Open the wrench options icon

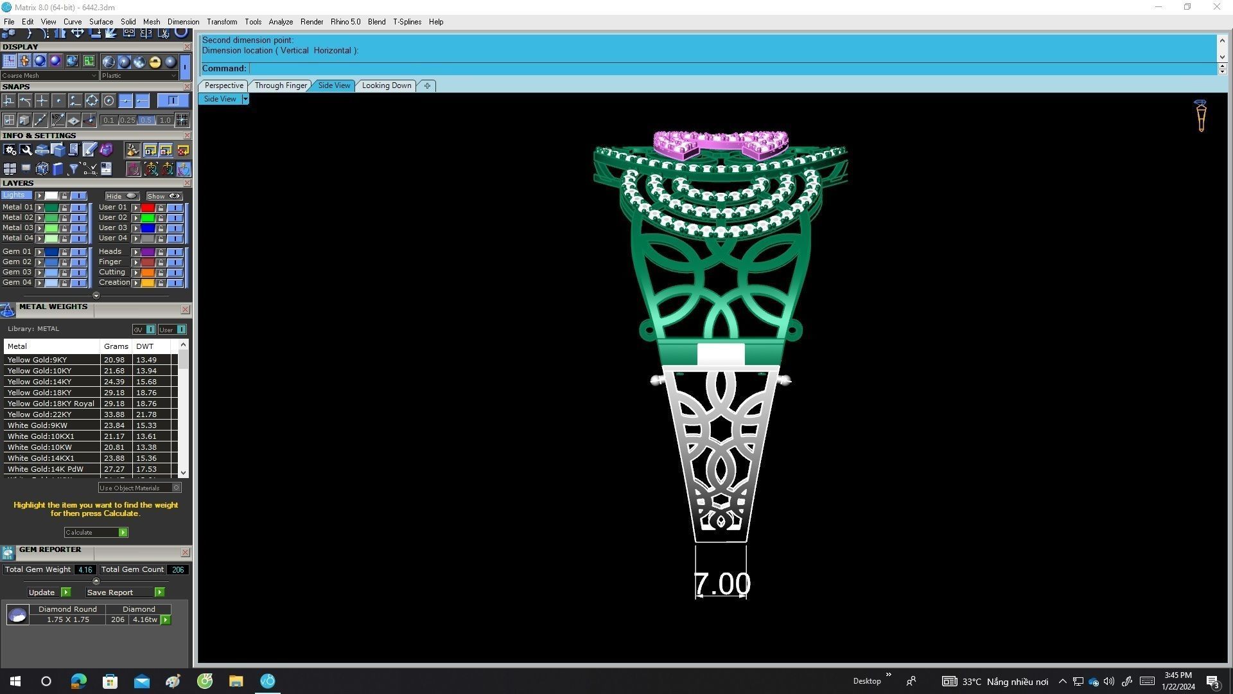point(26,150)
